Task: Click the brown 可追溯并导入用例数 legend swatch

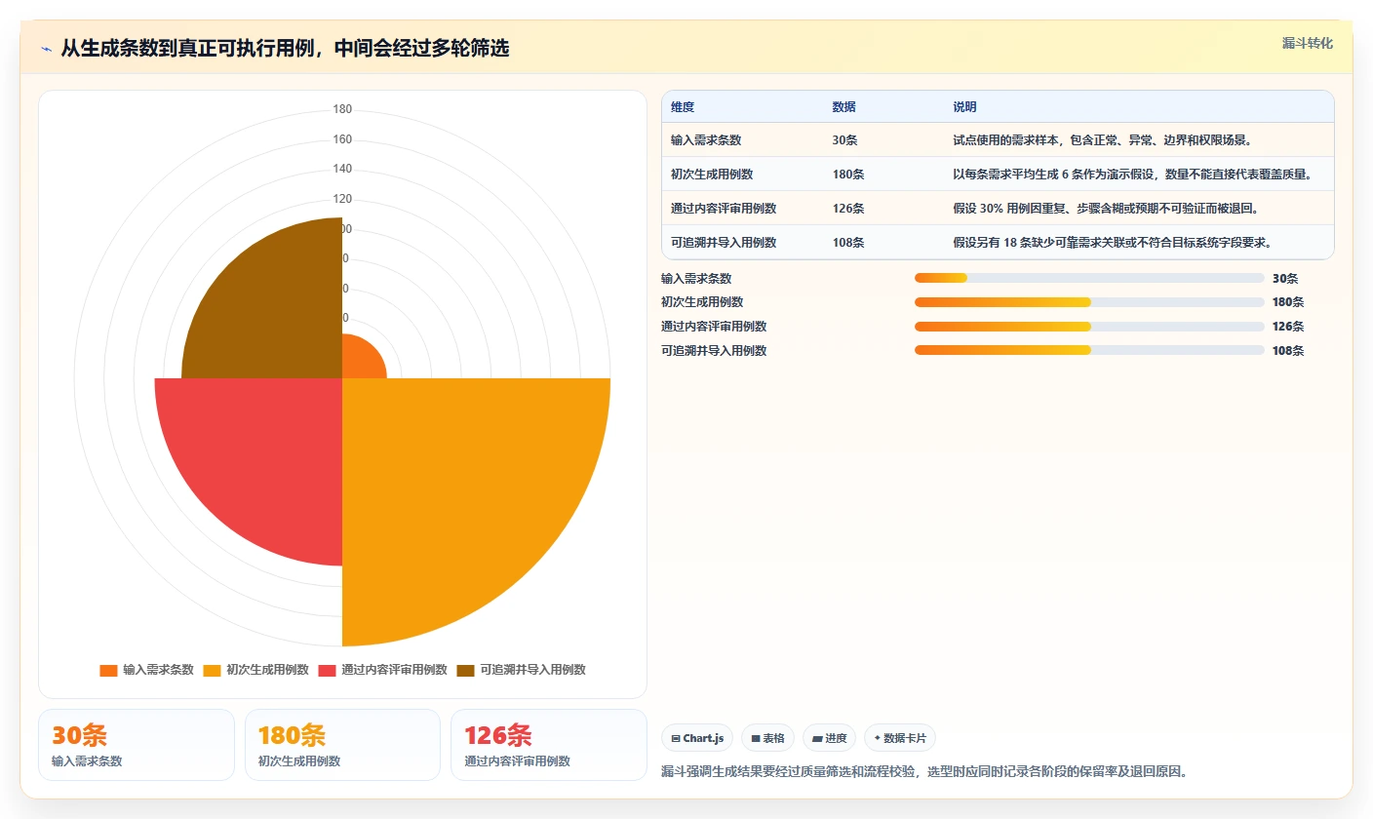Action: point(465,670)
